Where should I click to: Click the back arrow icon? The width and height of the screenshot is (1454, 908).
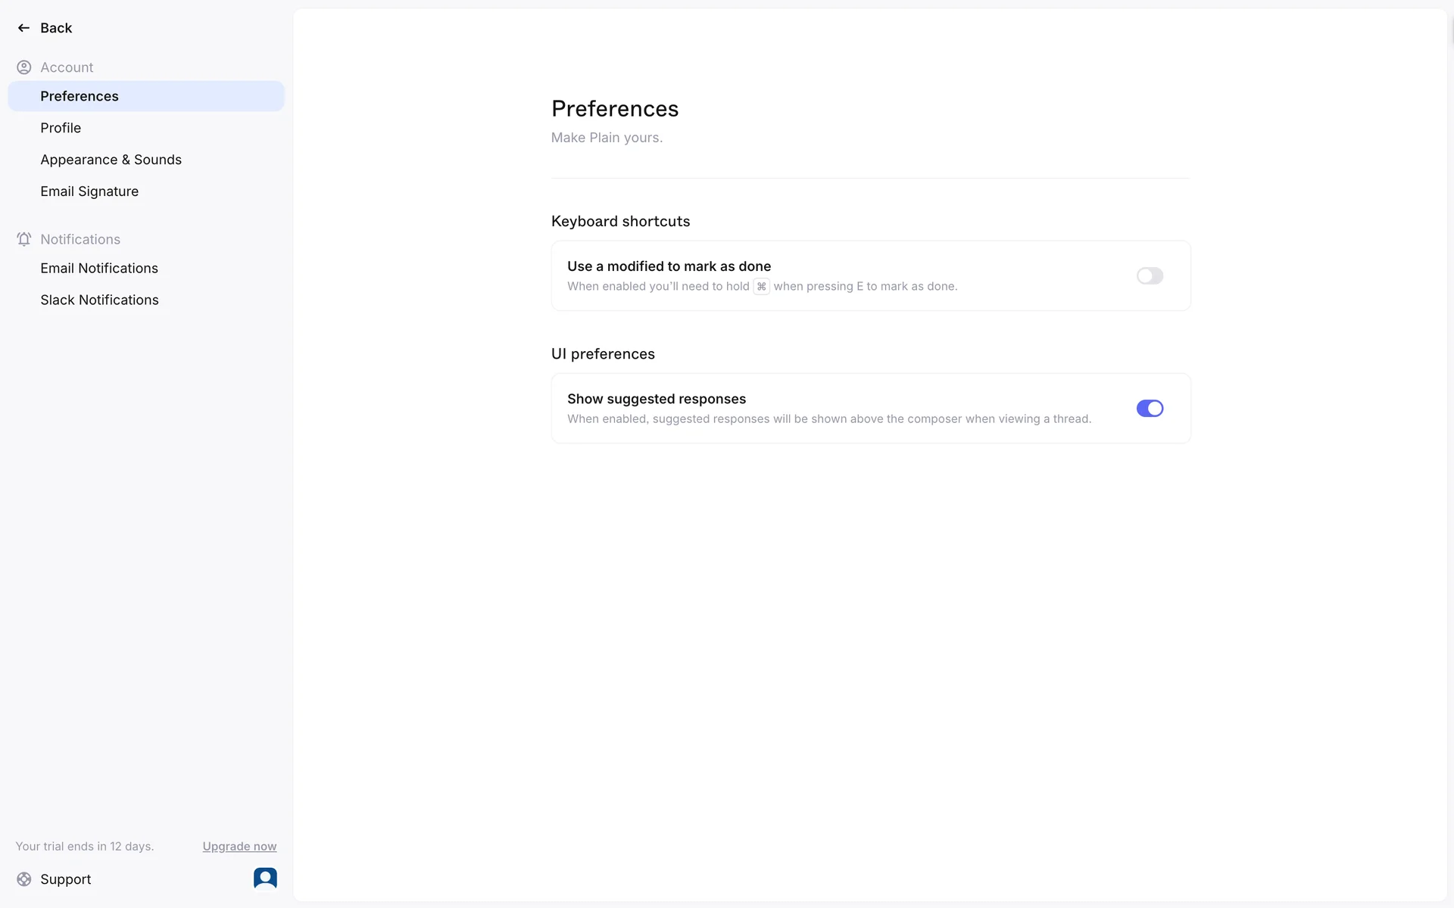(23, 28)
